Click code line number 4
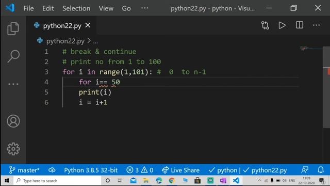Image resolution: width=330 pixels, height=186 pixels. point(46,82)
